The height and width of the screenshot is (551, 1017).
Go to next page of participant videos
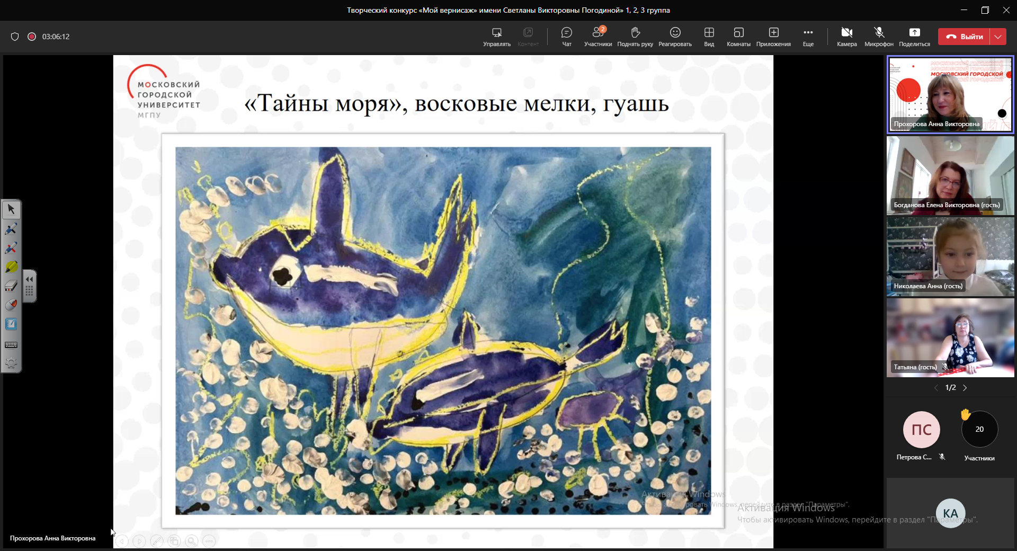coord(965,388)
